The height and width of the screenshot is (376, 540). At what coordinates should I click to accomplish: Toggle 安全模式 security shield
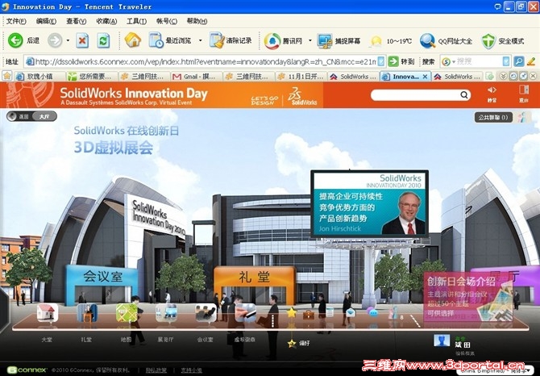click(x=502, y=41)
